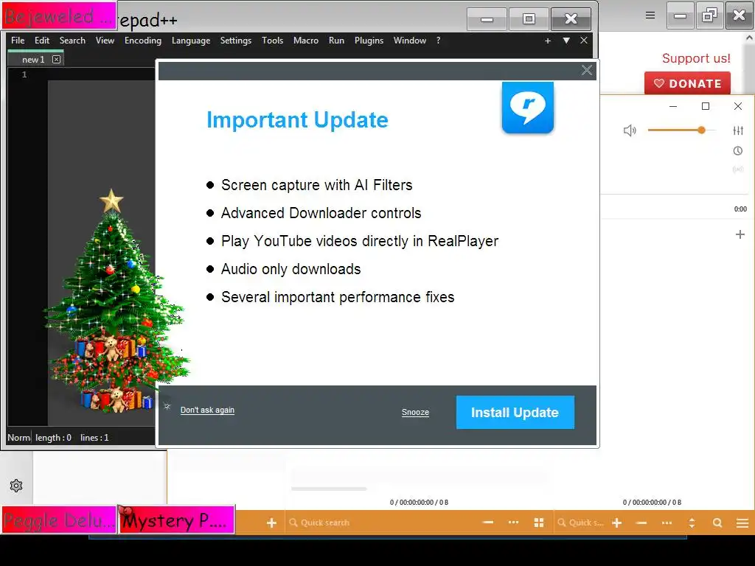Click the 0:00 time display in the player
This screenshot has height=566, width=755.
tap(740, 209)
